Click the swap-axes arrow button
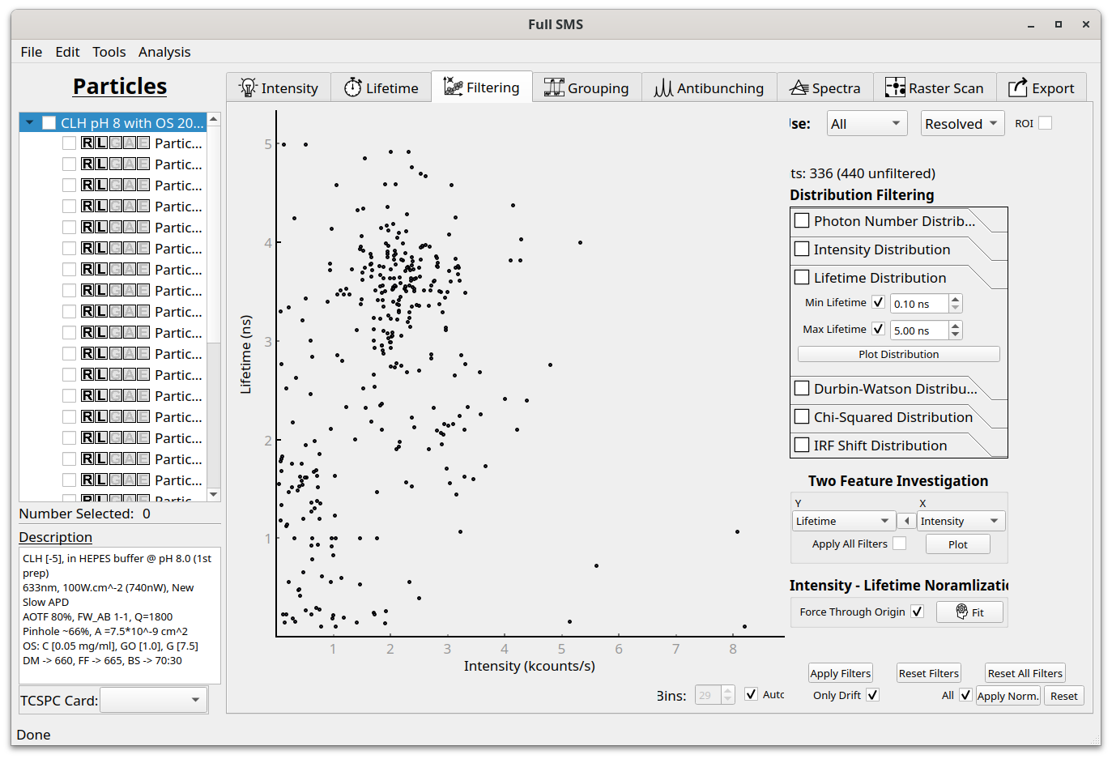The height and width of the screenshot is (759, 1112). pos(906,521)
